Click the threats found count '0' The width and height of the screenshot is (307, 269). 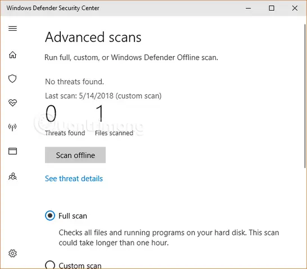pos(51,113)
